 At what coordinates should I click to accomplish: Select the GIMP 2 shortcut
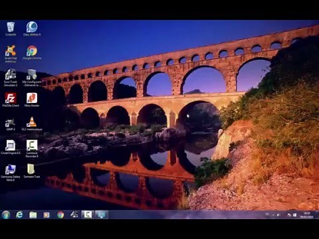click(11, 124)
